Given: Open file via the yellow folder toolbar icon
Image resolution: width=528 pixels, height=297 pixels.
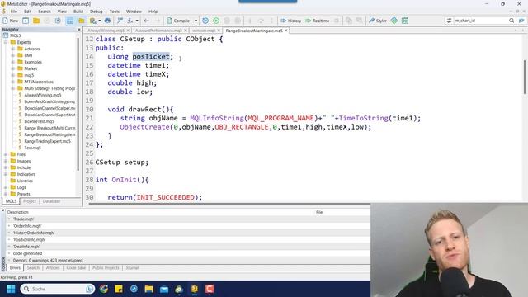Looking at the screenshot, I should 36,21.
